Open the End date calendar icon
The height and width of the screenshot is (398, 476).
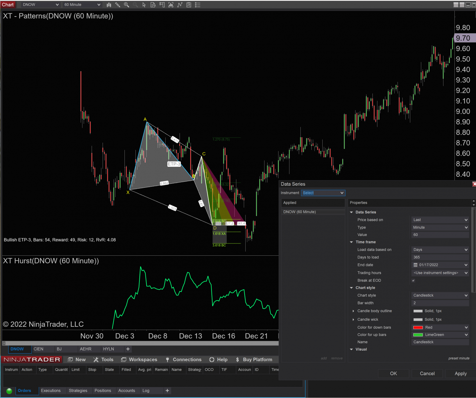[x=415, y=265]
